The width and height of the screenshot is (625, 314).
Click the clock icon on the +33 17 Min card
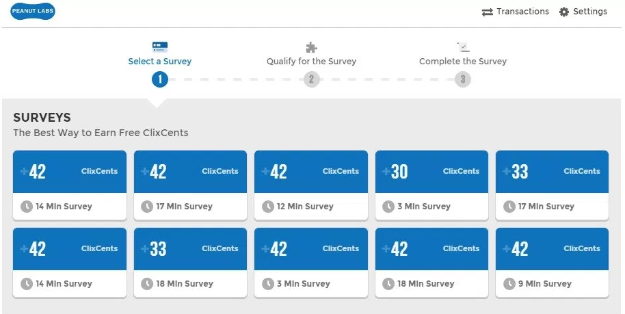[509, 207]
